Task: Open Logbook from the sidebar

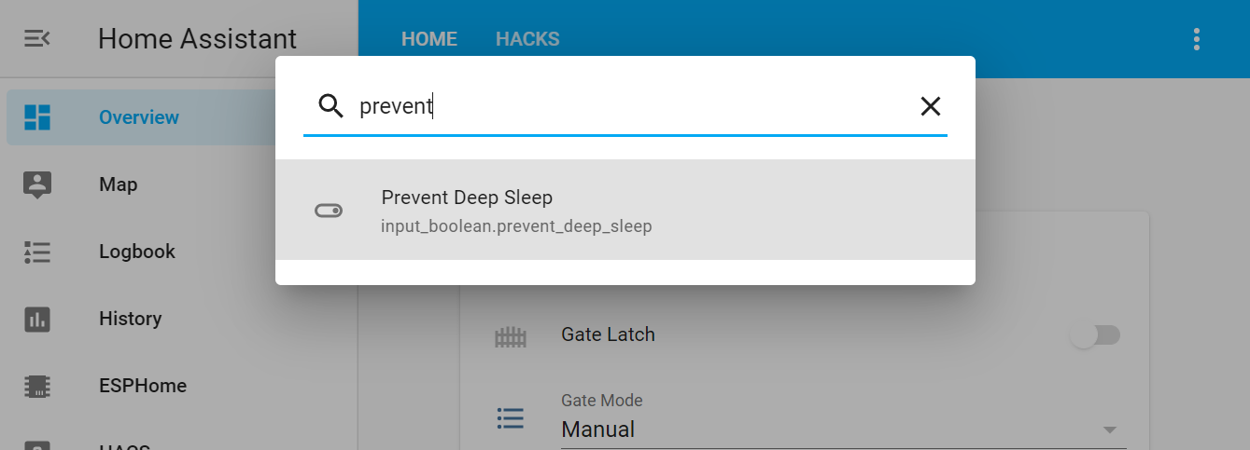Action: (137, 252)
